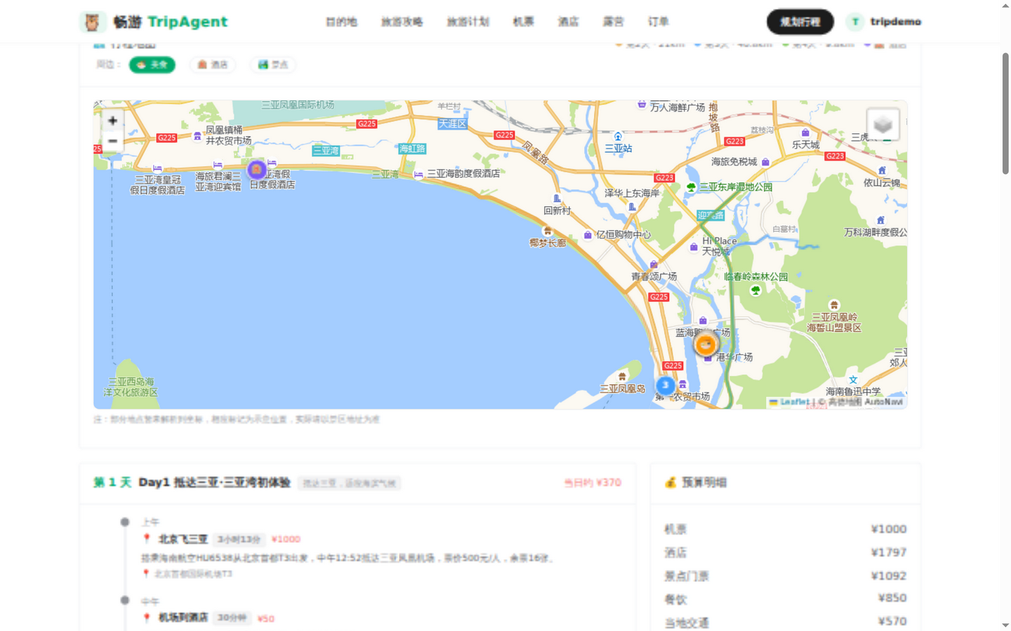Open the 旅游攻略 menu item
Viewport: 1011px width, 631px height.
(x=402, y=22)
